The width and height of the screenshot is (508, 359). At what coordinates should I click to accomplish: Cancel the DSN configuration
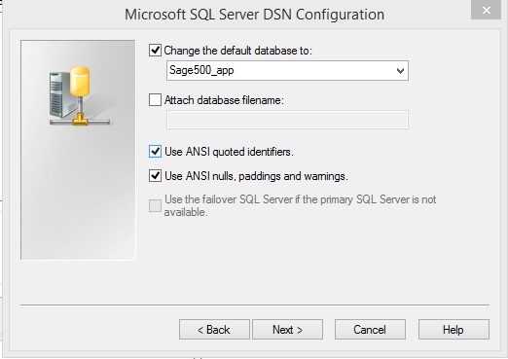pos(370,330)
